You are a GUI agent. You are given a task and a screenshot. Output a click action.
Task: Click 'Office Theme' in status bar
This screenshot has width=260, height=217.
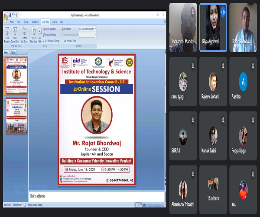pyautogui.click(x=17, y=205)
